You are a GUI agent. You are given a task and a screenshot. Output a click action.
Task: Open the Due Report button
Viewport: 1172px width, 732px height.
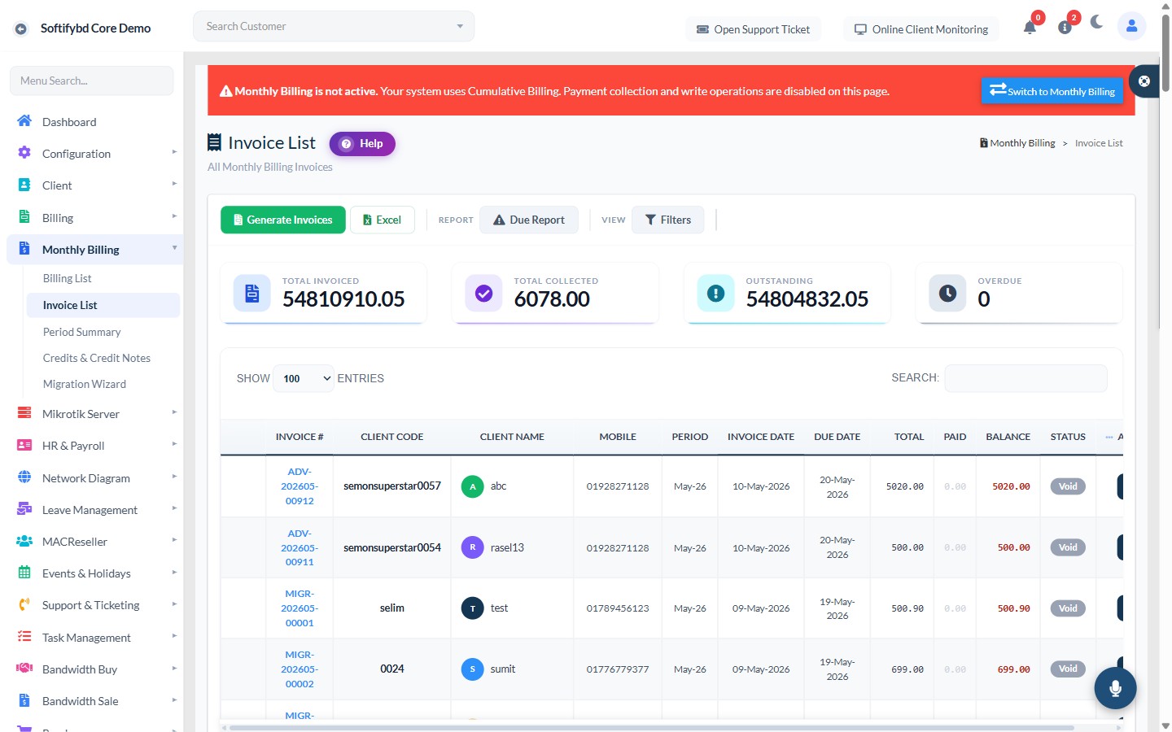(529, 220)
